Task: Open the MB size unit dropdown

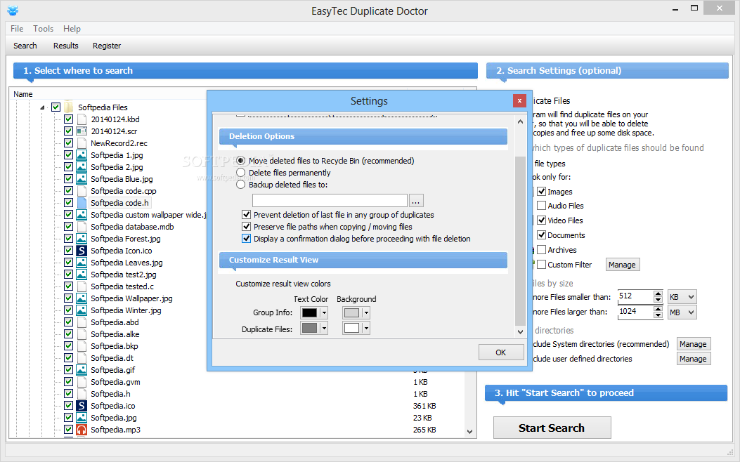Action: (682, 312)
